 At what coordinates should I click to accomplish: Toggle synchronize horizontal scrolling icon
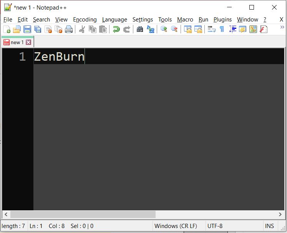pyautogui.click(x=198, y=29)
